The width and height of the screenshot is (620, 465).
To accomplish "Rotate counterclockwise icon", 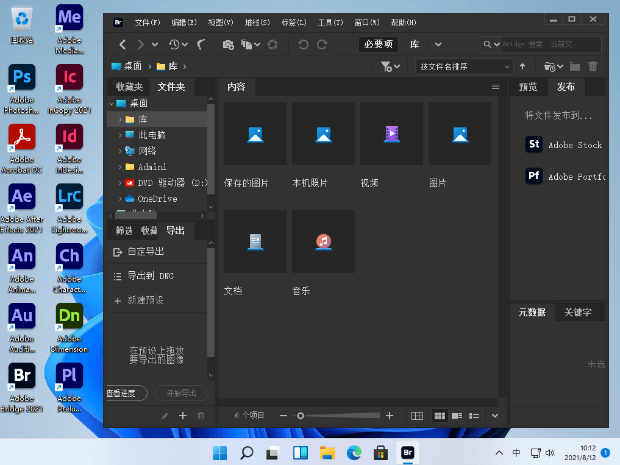I will (303, 44).
